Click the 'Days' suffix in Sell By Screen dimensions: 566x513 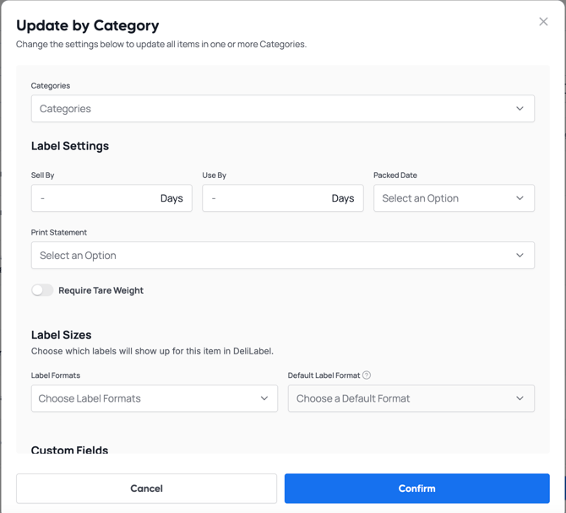tap(171, 198)
